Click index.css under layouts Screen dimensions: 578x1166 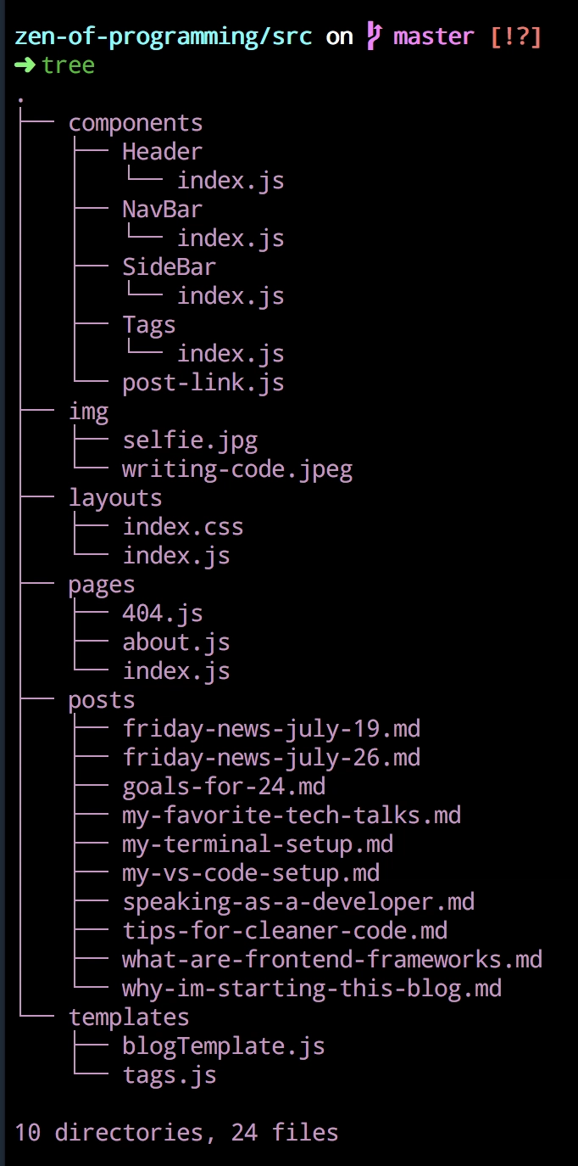tap(183, 527)
